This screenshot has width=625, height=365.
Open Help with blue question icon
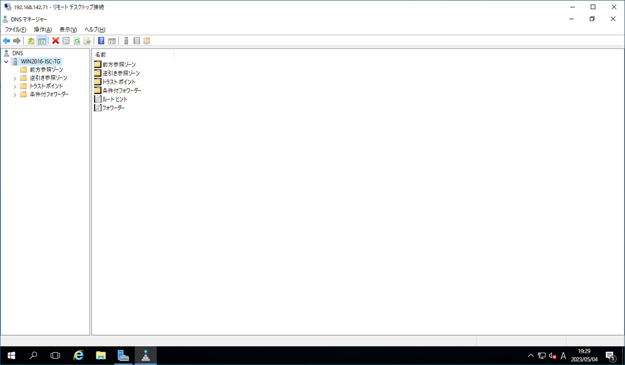101,41
